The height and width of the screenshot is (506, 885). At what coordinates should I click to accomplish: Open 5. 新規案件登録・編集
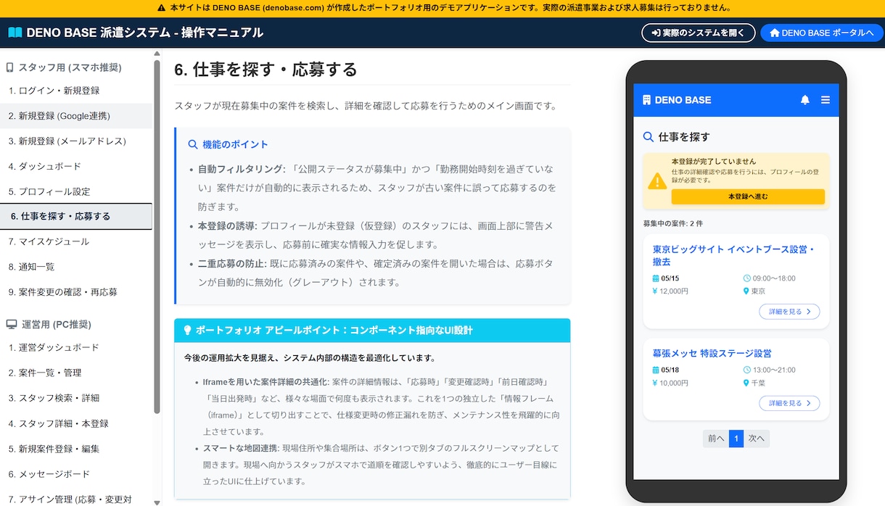coord(76,449)
